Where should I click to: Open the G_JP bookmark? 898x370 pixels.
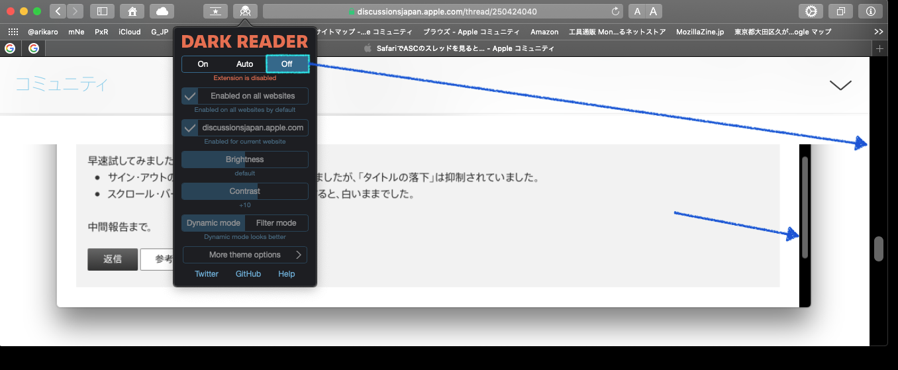click(160, 31)
